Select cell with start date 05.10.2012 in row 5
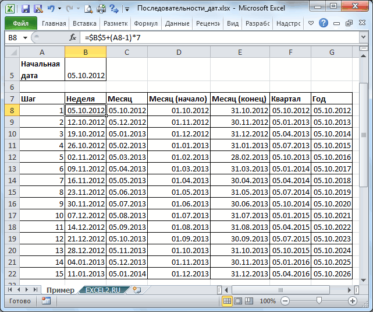This screenshot has height=312, width=373. (x=86, y=69)
